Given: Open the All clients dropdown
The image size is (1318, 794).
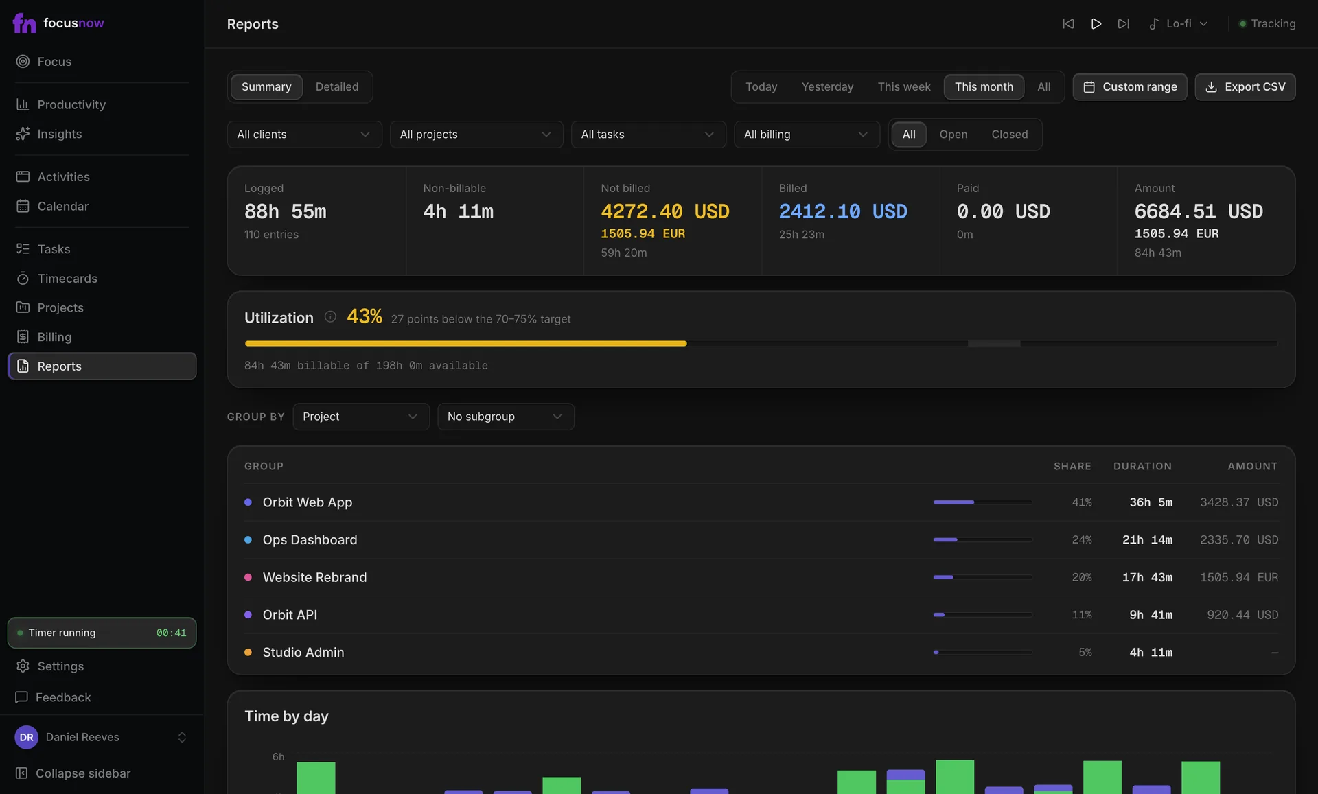Looking at the screenshot, I should (304, 134).
